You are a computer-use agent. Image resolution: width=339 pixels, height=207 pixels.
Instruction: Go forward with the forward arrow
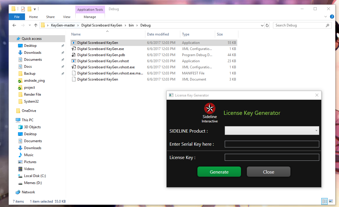pyautogui.click(x=23, y=25)
